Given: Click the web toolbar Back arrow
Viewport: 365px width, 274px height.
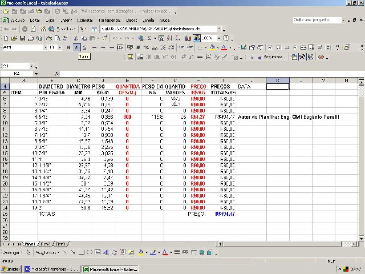Looking at the screenshot, I should 6,29.
